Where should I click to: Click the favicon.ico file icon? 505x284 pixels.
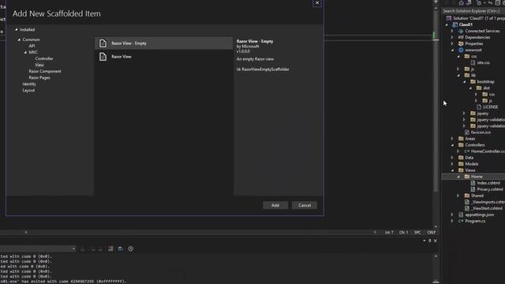467,133
